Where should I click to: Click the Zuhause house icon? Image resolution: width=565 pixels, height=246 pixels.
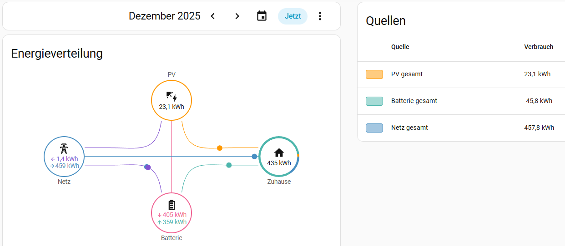[279, 153]
